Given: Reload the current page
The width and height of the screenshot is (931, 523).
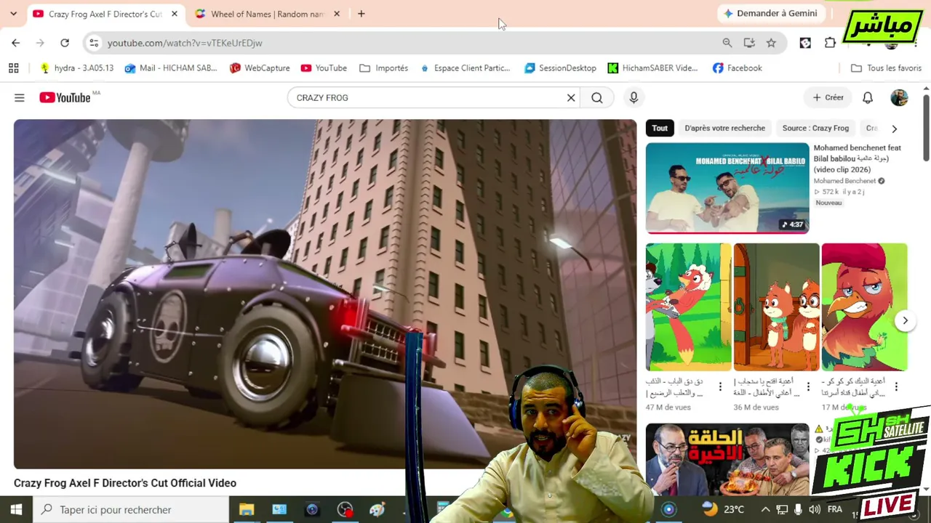Looking at the screenshot, I should (x=65, y=43).
